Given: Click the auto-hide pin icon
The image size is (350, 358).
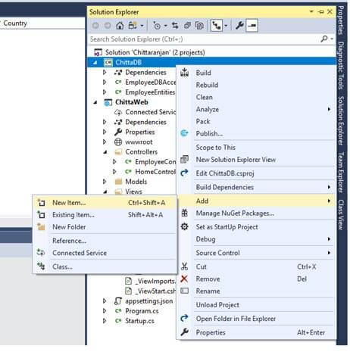Looking at the screenshot, I should pyautogui.click(x=320, y=12).
